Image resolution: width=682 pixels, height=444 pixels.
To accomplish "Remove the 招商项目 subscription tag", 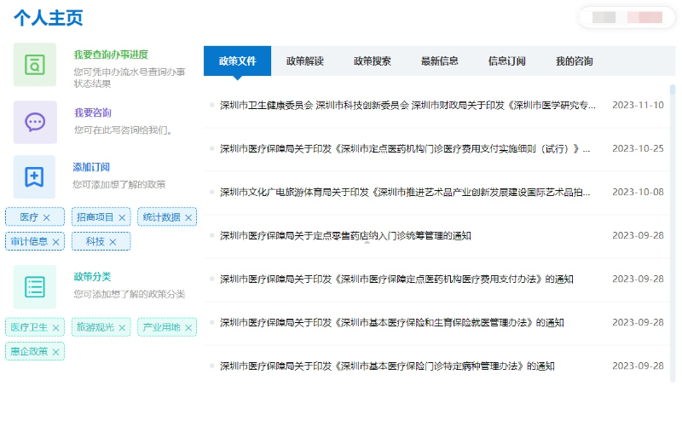I will (122, 218).
